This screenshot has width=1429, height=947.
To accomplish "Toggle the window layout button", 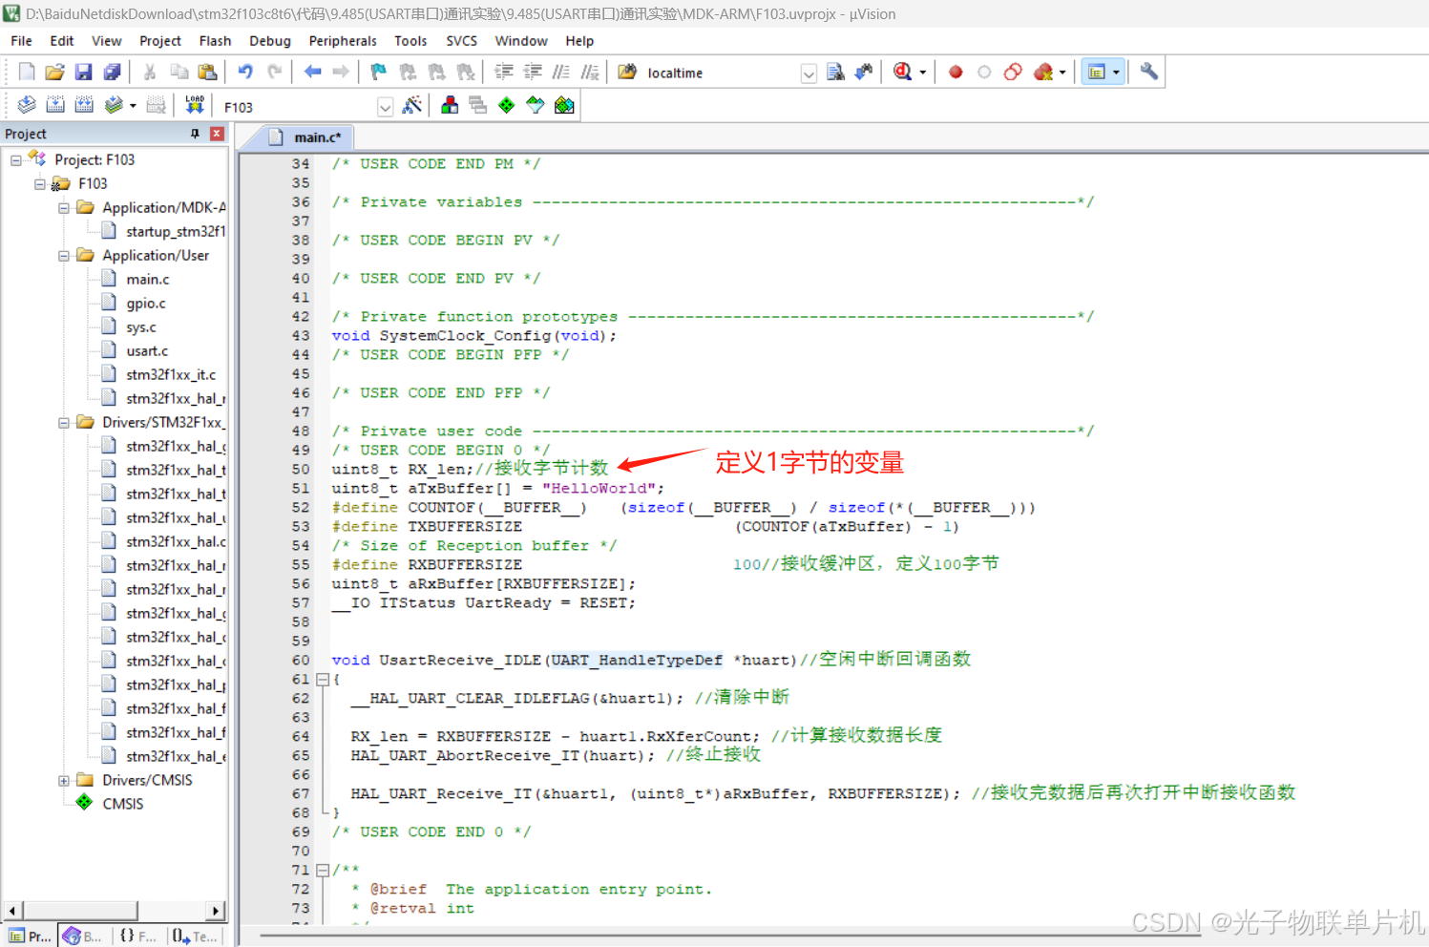I will (x=1097, y=73).
